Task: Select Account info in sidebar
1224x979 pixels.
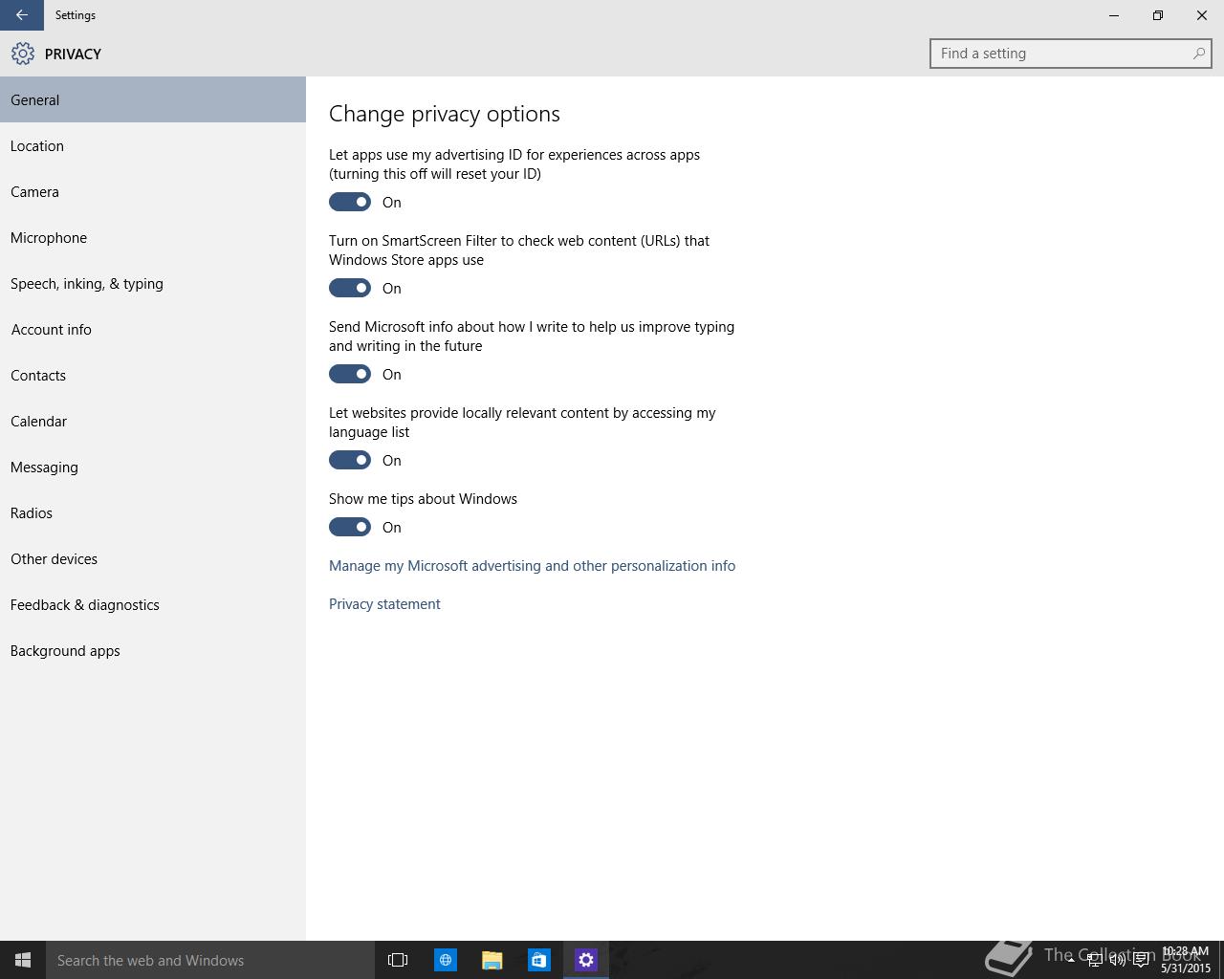Action: (x=153, y=329)
